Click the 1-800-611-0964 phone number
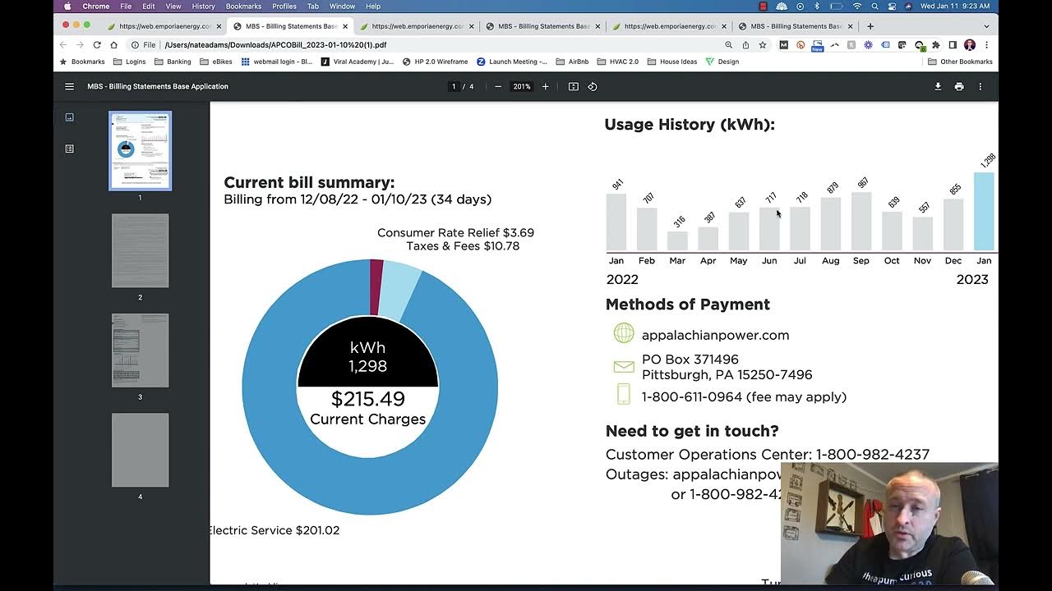Screen dimensions: 1052x591 tap(694, 396)
